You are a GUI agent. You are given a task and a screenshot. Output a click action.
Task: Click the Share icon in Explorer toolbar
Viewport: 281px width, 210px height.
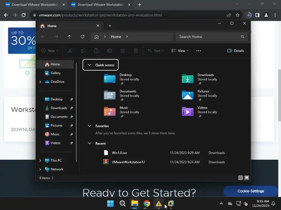(123, 51)
